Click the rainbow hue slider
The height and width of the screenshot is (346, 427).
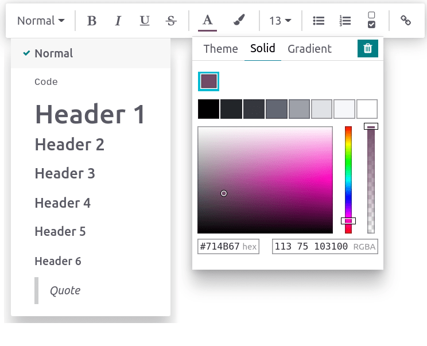pos(348,178)
